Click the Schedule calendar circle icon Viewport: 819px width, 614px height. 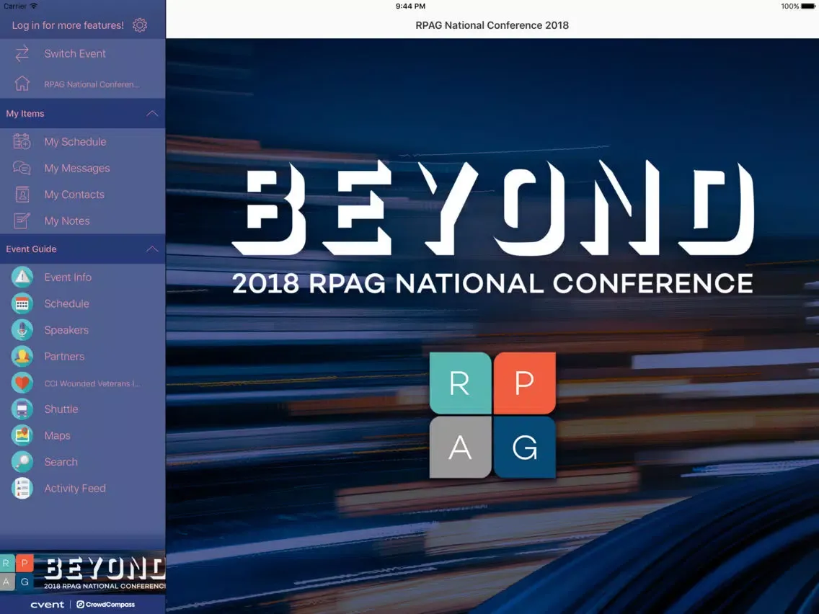click(22, 303)
